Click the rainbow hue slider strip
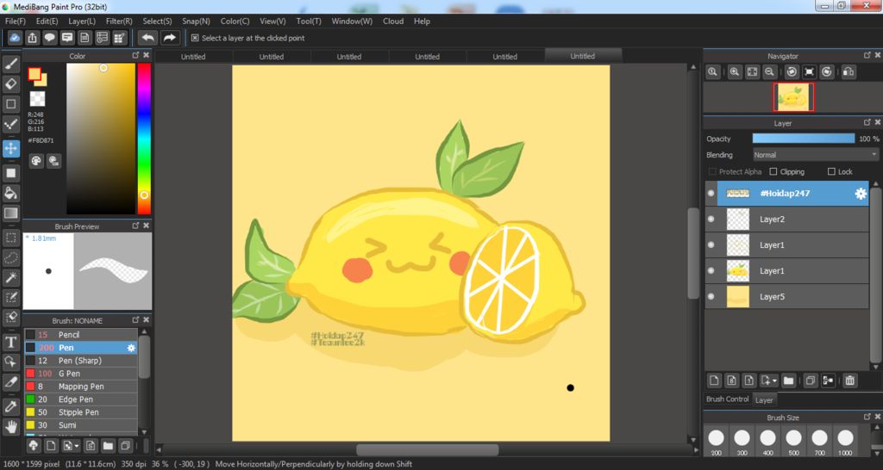 144,138
